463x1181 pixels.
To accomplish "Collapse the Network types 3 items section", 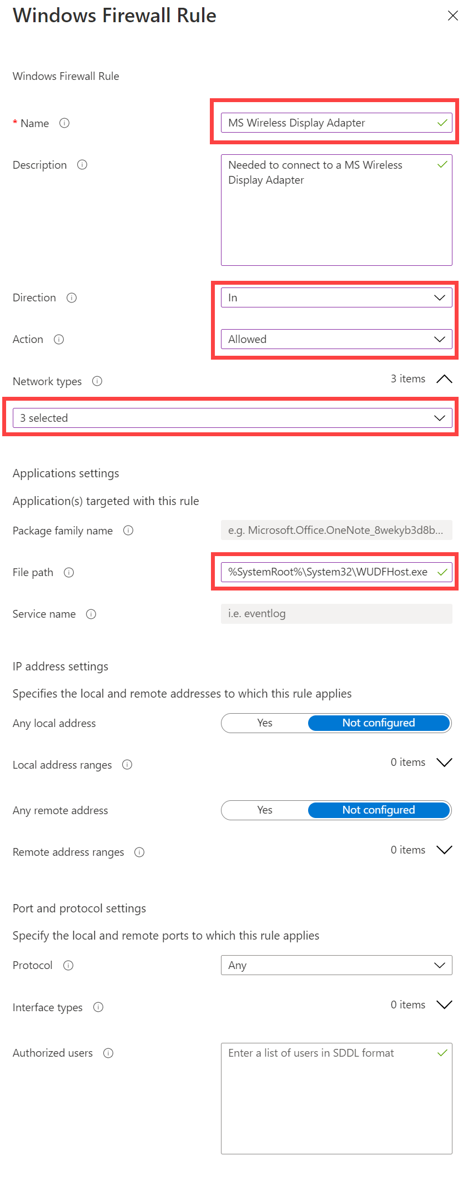I will pyautogui.click(x=444, y=379).
